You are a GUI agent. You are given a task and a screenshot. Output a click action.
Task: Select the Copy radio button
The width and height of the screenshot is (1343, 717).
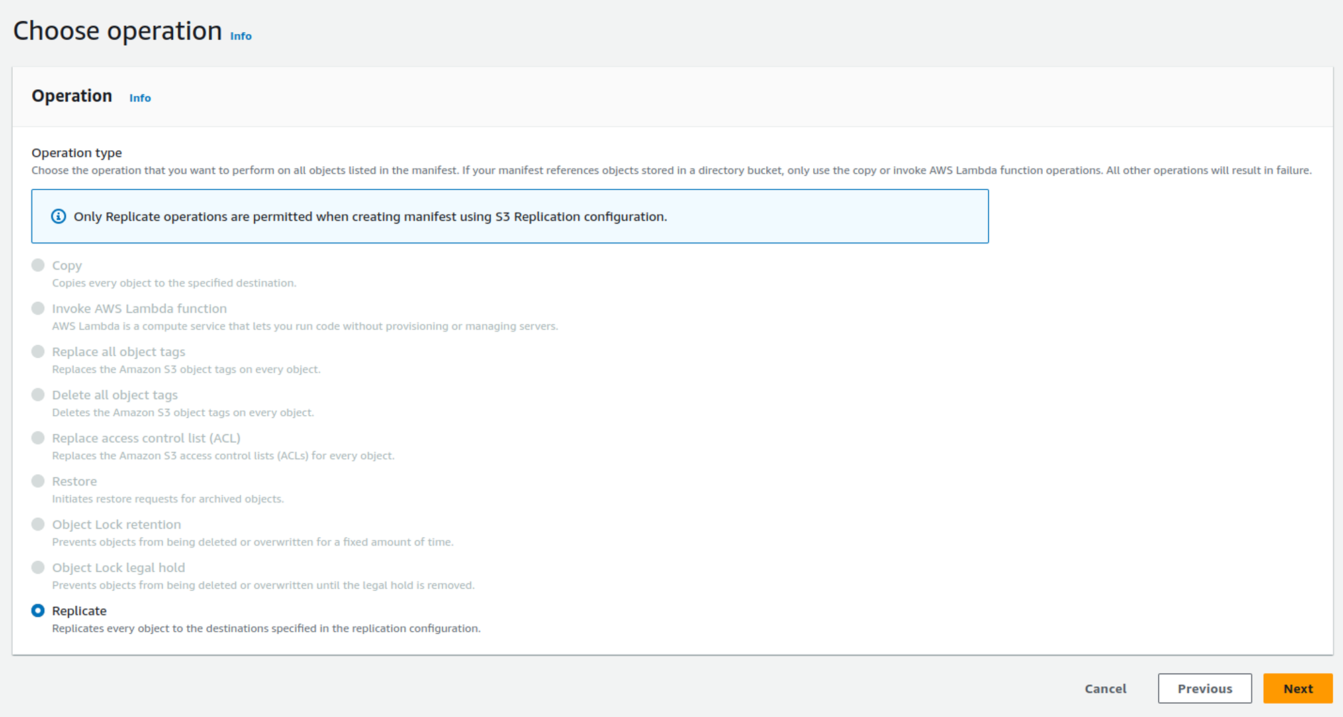[x=38, y=266]
